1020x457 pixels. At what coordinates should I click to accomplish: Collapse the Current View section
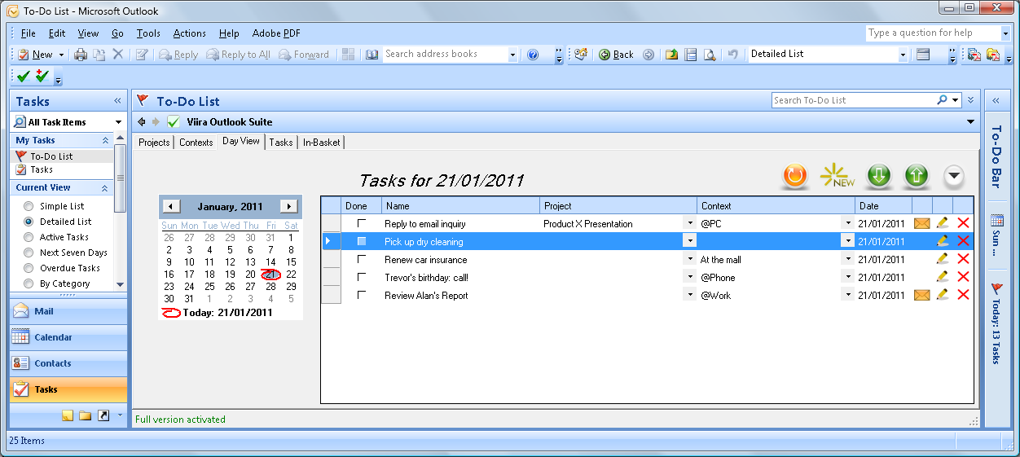[x=105, y=187]
